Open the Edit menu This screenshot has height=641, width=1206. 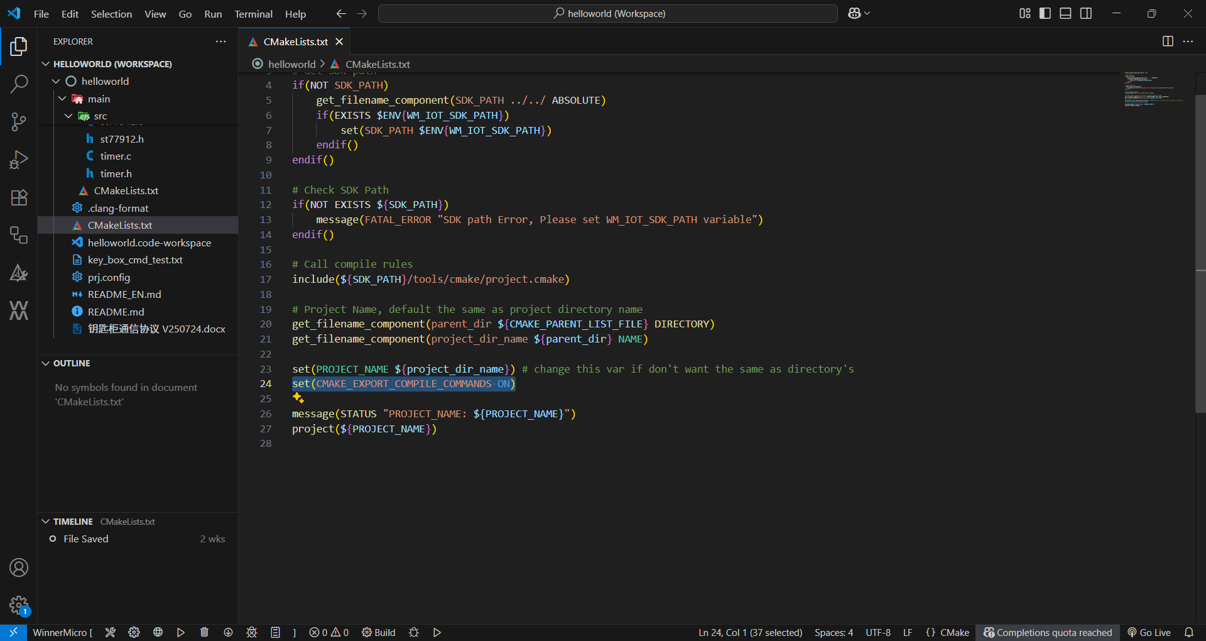point(70,14)
